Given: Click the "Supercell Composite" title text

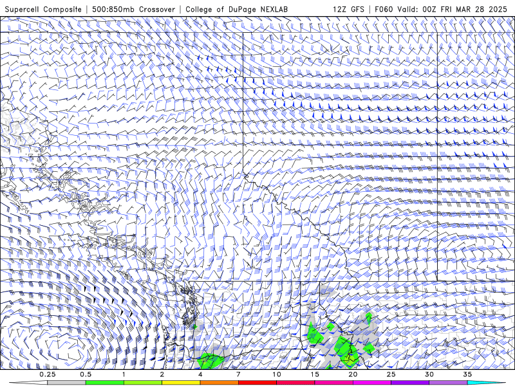Looking at the screenshot, I should (x=43, y=10).
